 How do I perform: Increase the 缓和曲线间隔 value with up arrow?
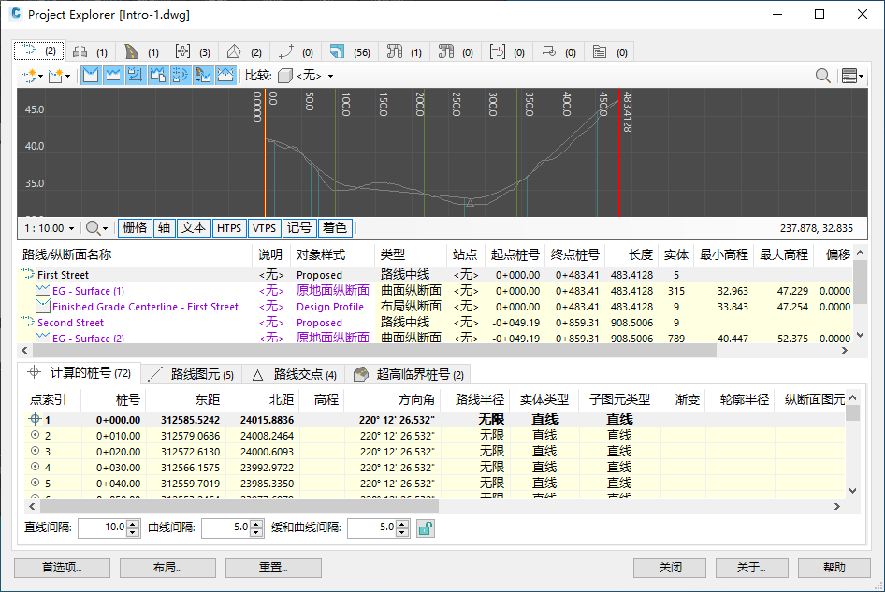[x=402, y=524]
